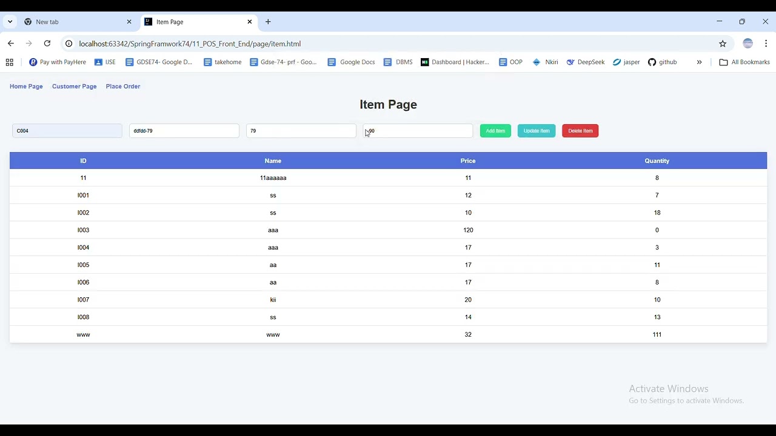This screenshot has width=776, height=436.
Task: Select table row with ID I004
Action: coord(388,248)
